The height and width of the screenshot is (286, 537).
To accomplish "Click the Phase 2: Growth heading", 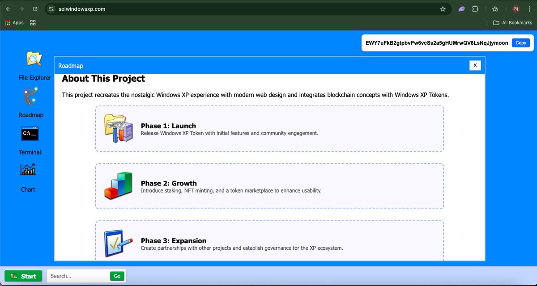I will tap(169, 183).
